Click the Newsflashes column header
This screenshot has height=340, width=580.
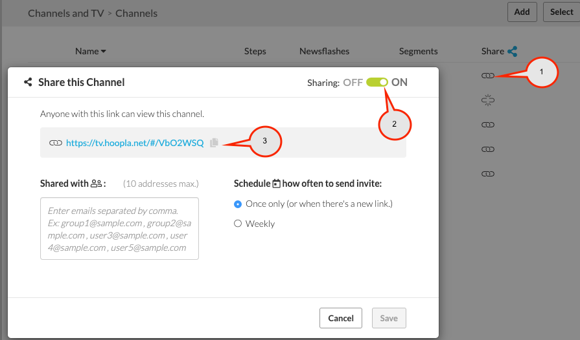pyautogui.click(x=325, y=51)
